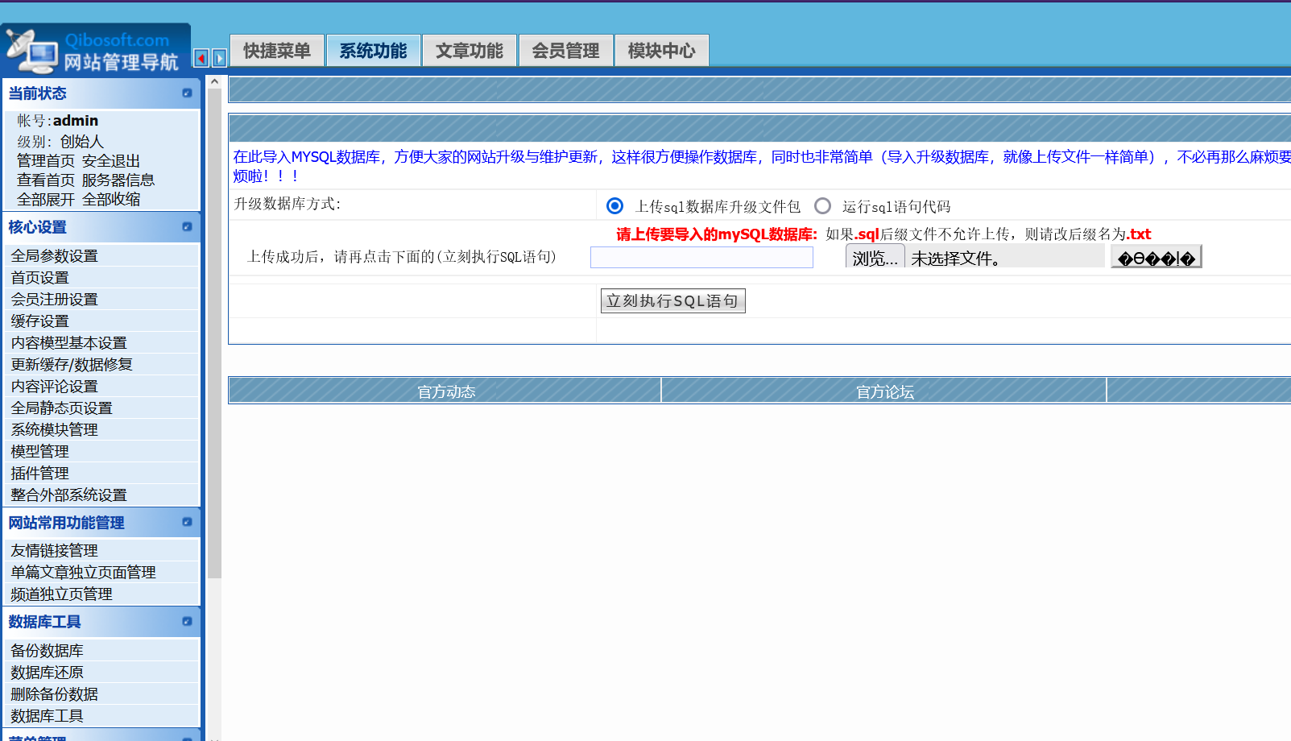Click the SQL file path input field
The height and width of the screenshot is (741, 1291).
(x=701, y=258)
